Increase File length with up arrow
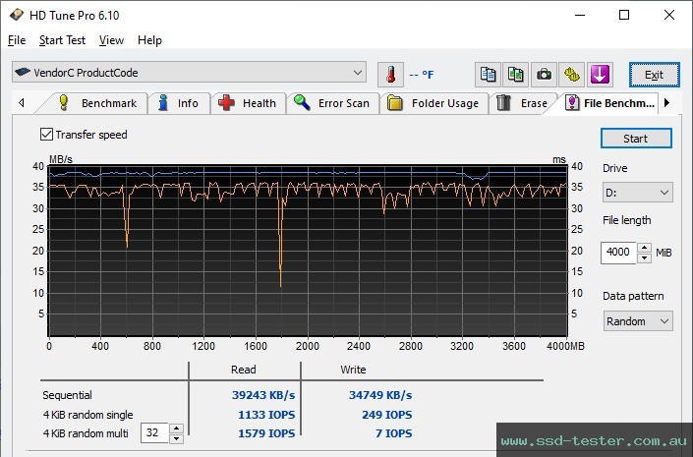 coord(644,248)
